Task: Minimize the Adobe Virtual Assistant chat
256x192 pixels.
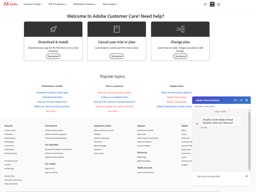Action: pyautogui.click(x=241, y=100)
